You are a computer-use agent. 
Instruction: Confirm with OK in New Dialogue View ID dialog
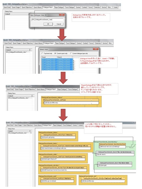coord(48,24)
